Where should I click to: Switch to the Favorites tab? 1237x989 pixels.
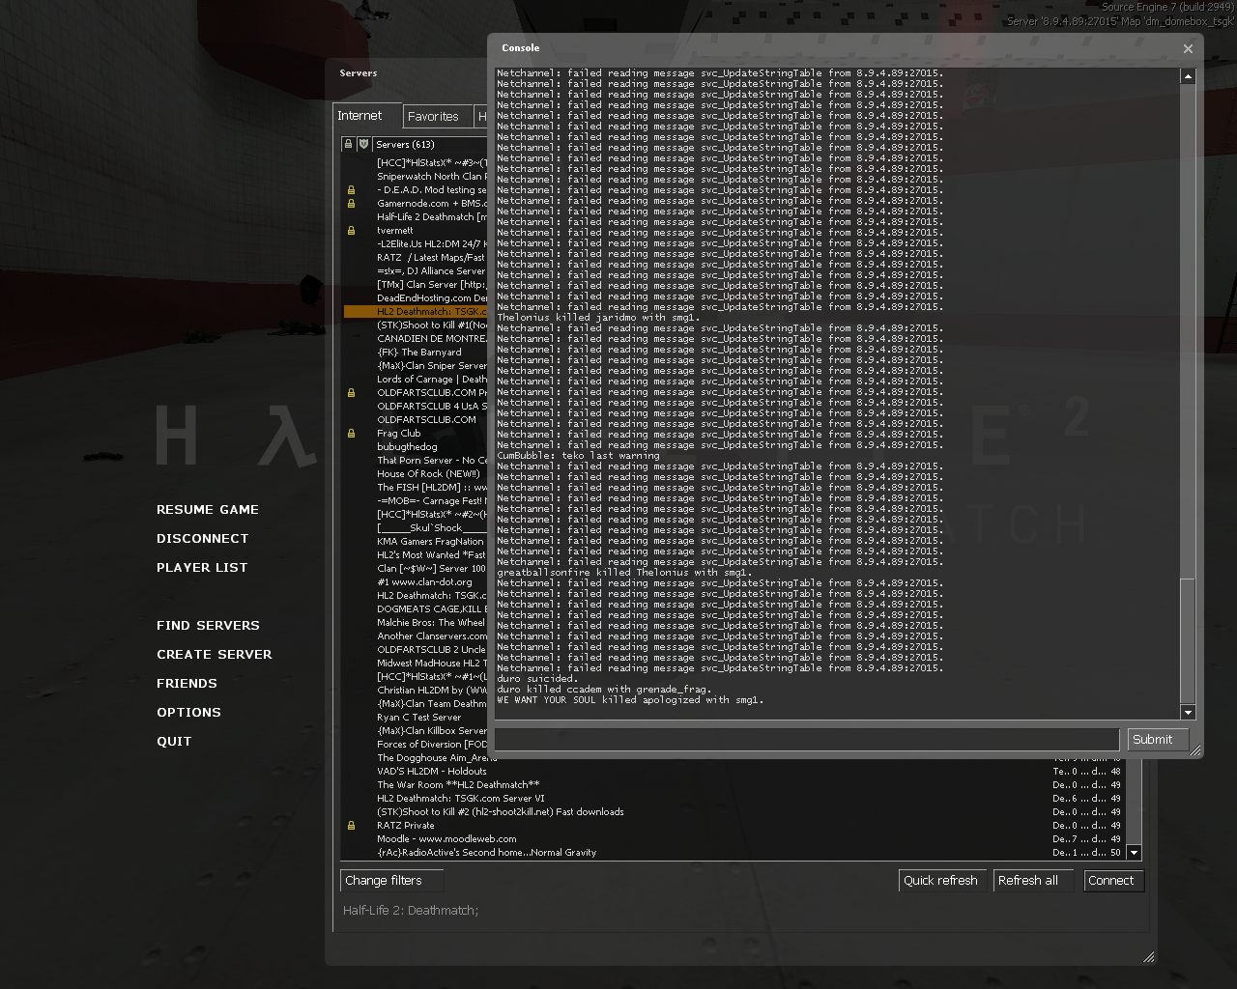(x=433, y=116)
